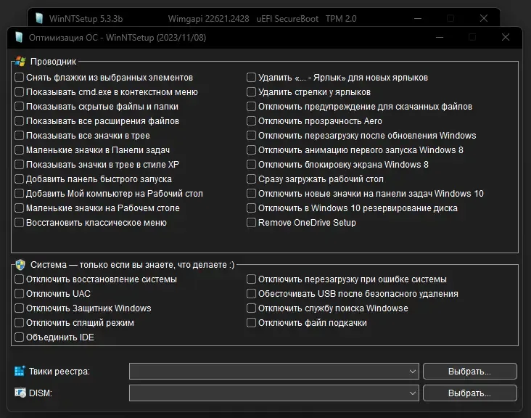Click the Система group shield icon

[x=20, y=265]
